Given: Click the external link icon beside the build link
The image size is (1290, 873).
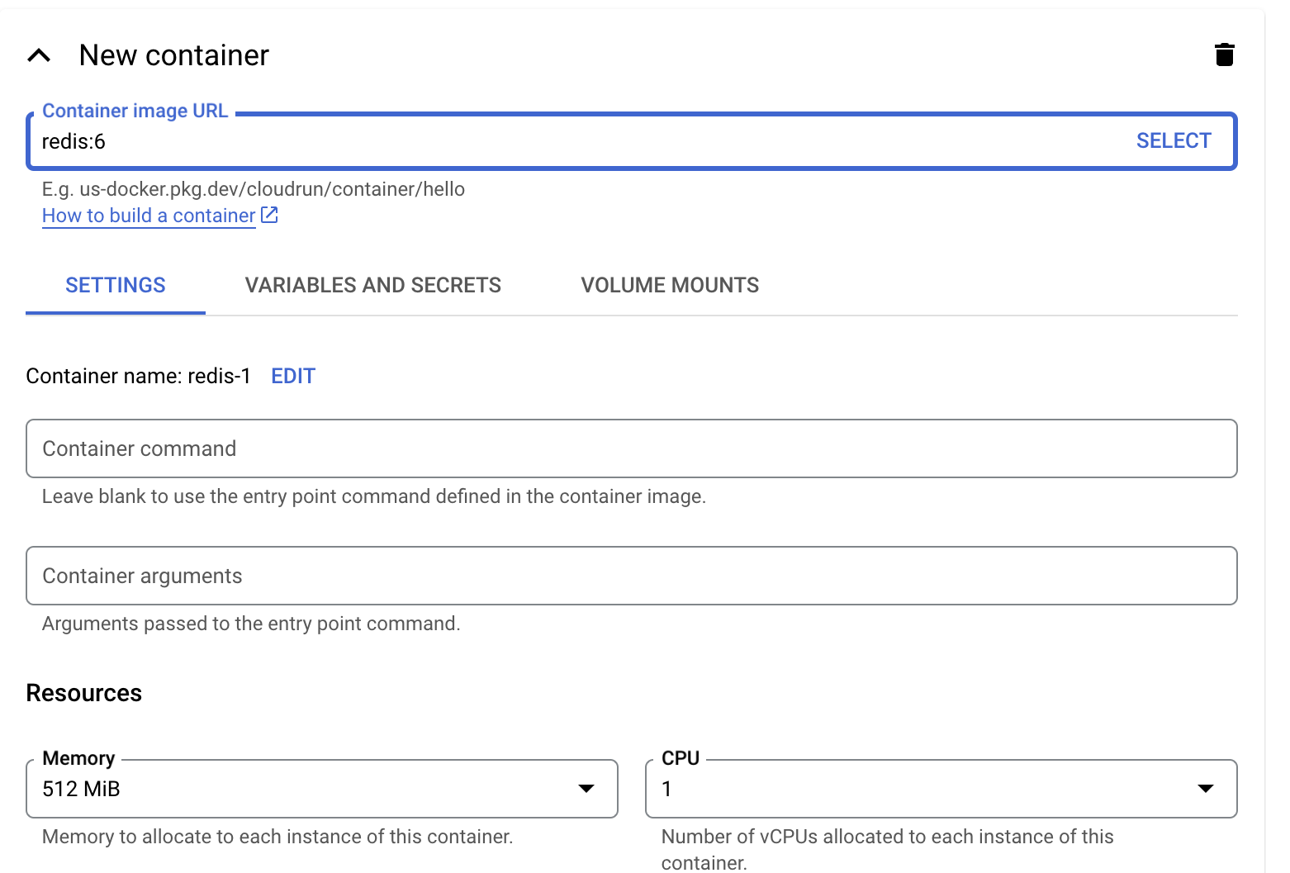Looking at the screenshot, I should pyautogui.click(x=269, y=215).
